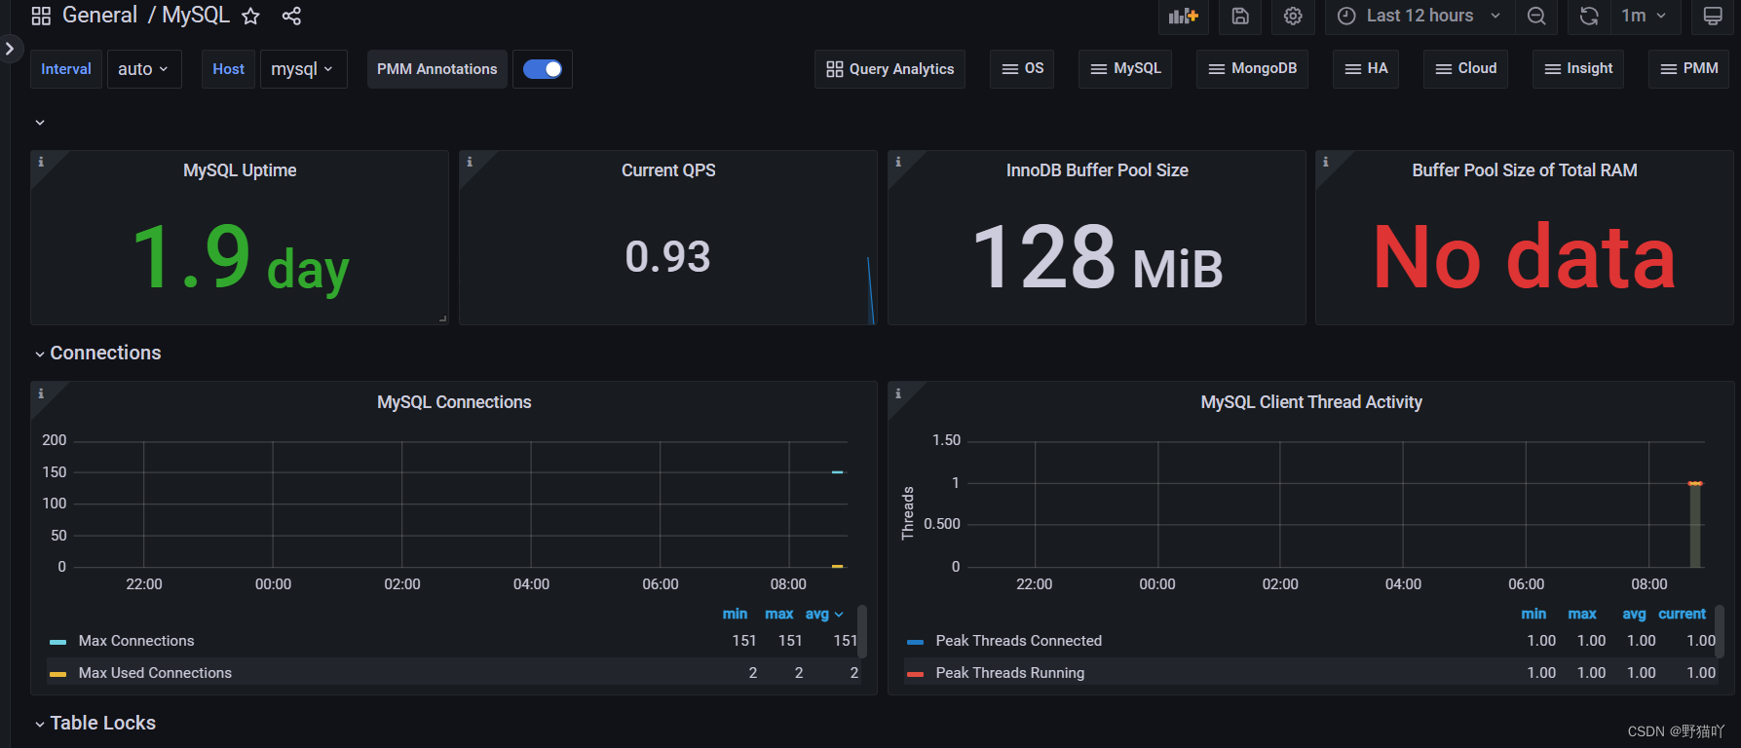Sort MySQL Connections legend by min
1741x748 pixels.
[x=735, y=614]
